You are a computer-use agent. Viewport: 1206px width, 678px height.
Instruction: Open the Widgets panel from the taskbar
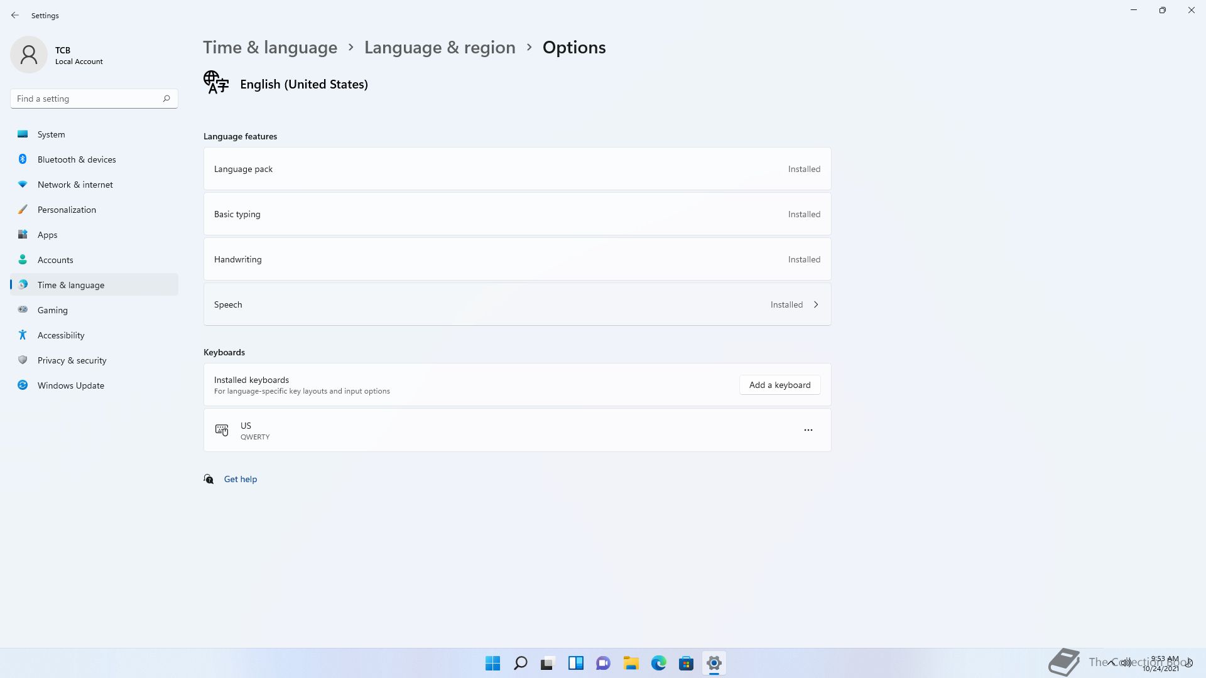[575, 663]
